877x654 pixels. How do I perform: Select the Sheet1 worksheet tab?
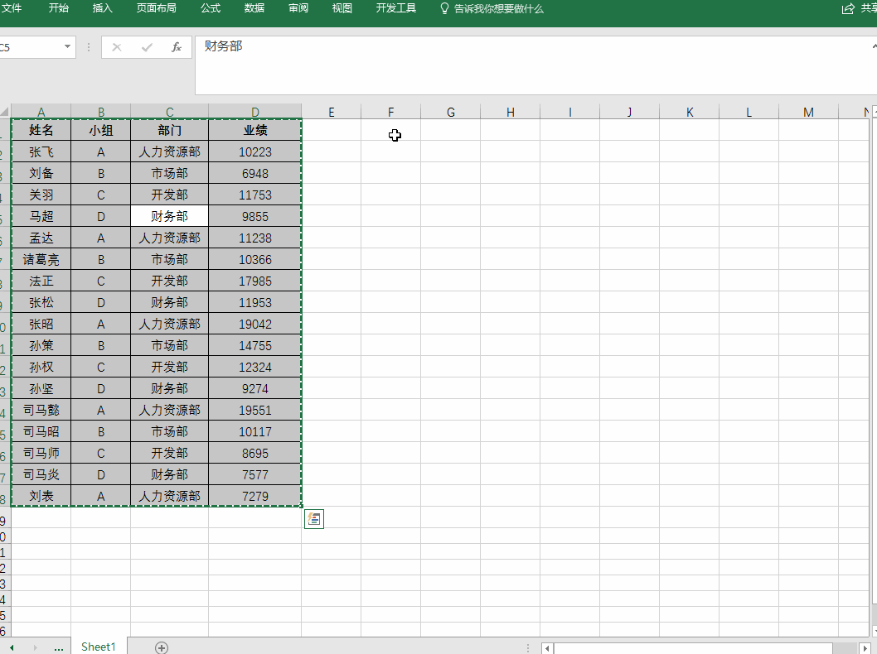pyautogui.click(x=99, y=647)
